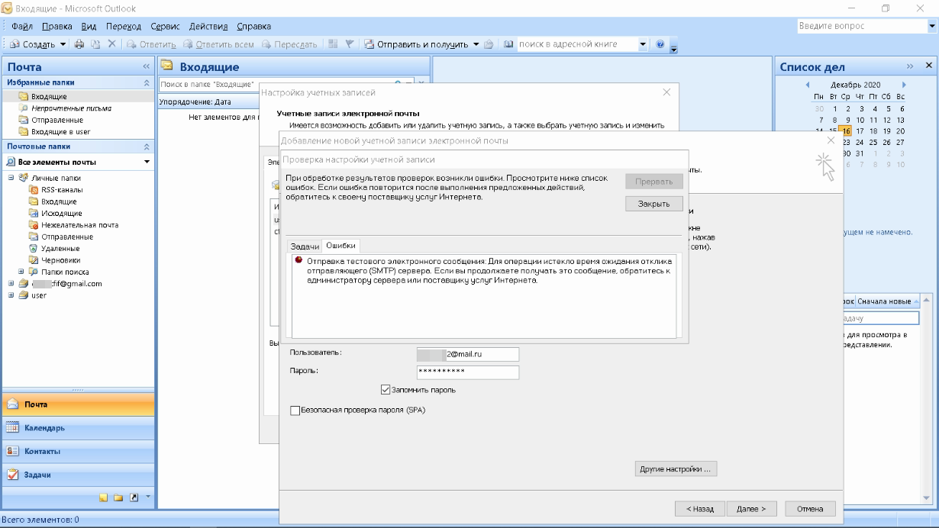The width and height of the screenshot is (939, 528).
Task: Collapse the Личные папки tree node
Action: [11, 178]
